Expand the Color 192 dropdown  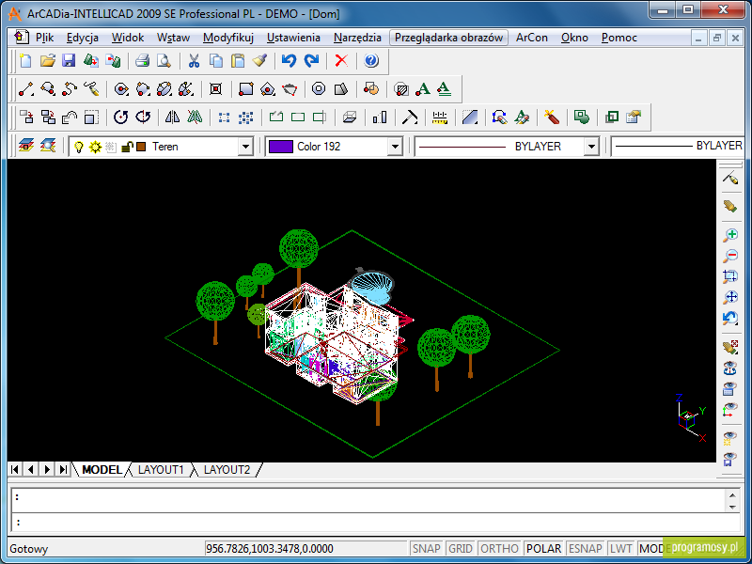click(x=395, y=147)
